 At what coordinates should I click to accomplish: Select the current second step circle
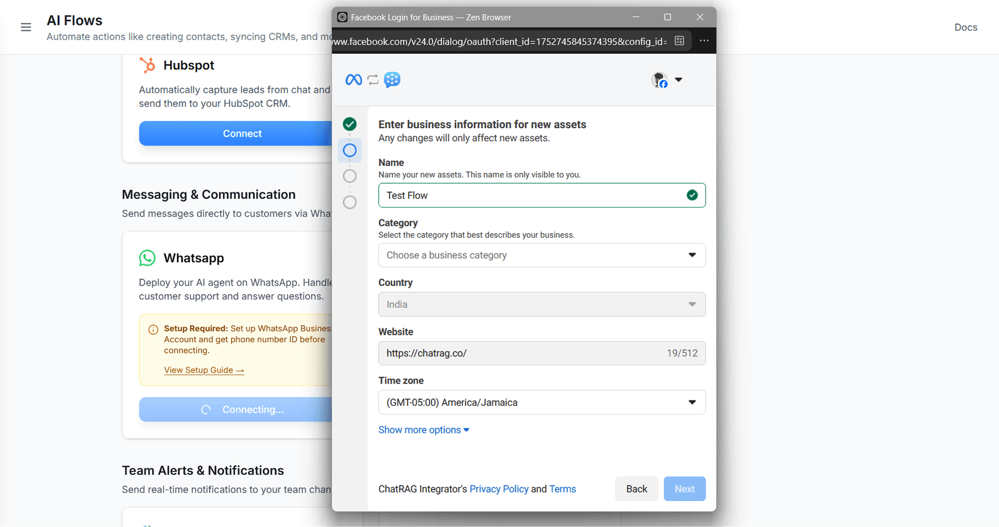pyautogui.click(x=350, y=150)
